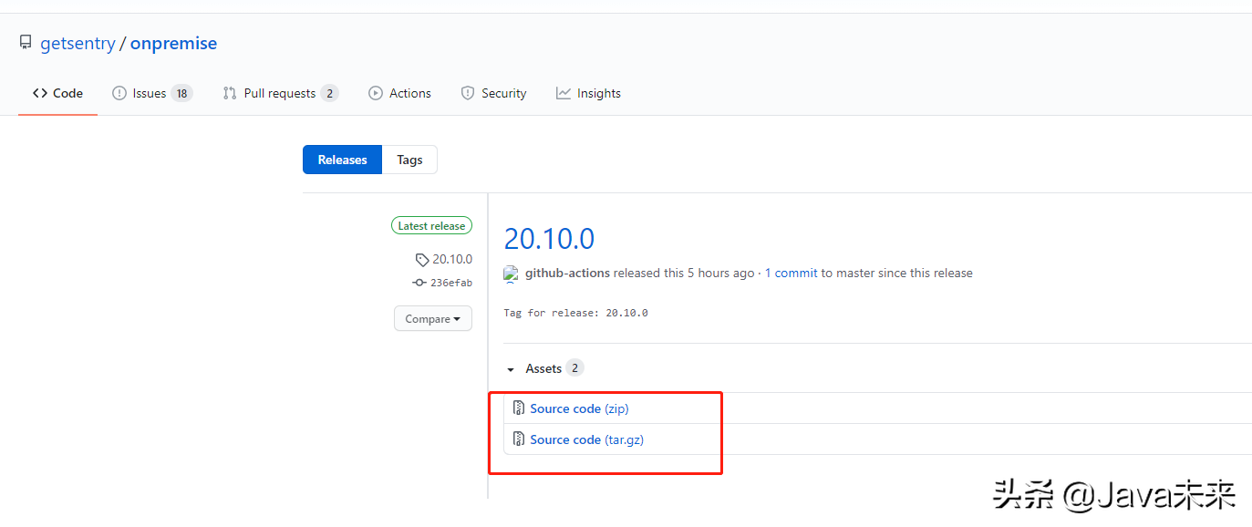The width and height of the screenshot is (1252, 527).
Task: Open the getsentry organization link
Action: (78, 43)
